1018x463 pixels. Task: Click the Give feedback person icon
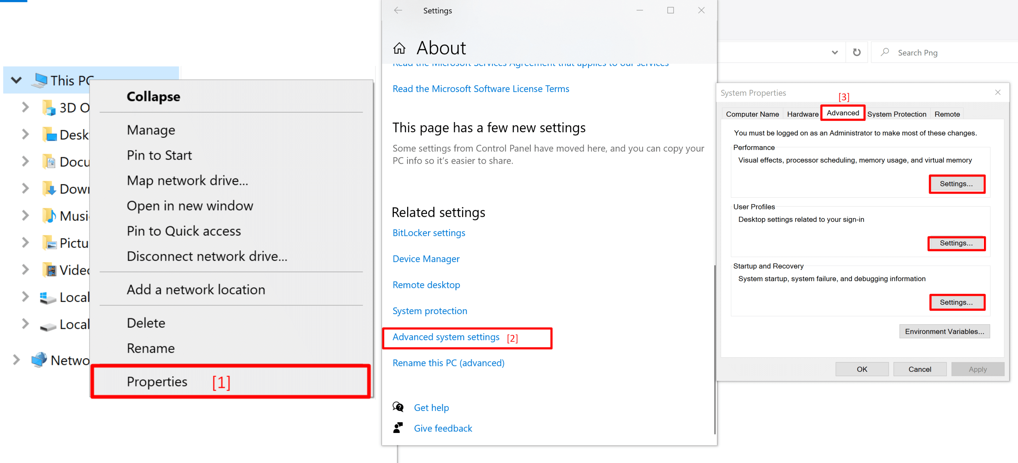[398, 428]
